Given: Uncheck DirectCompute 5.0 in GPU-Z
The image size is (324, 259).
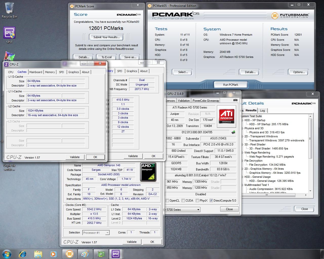Looking at the screenshot, I should pos(211,201).
